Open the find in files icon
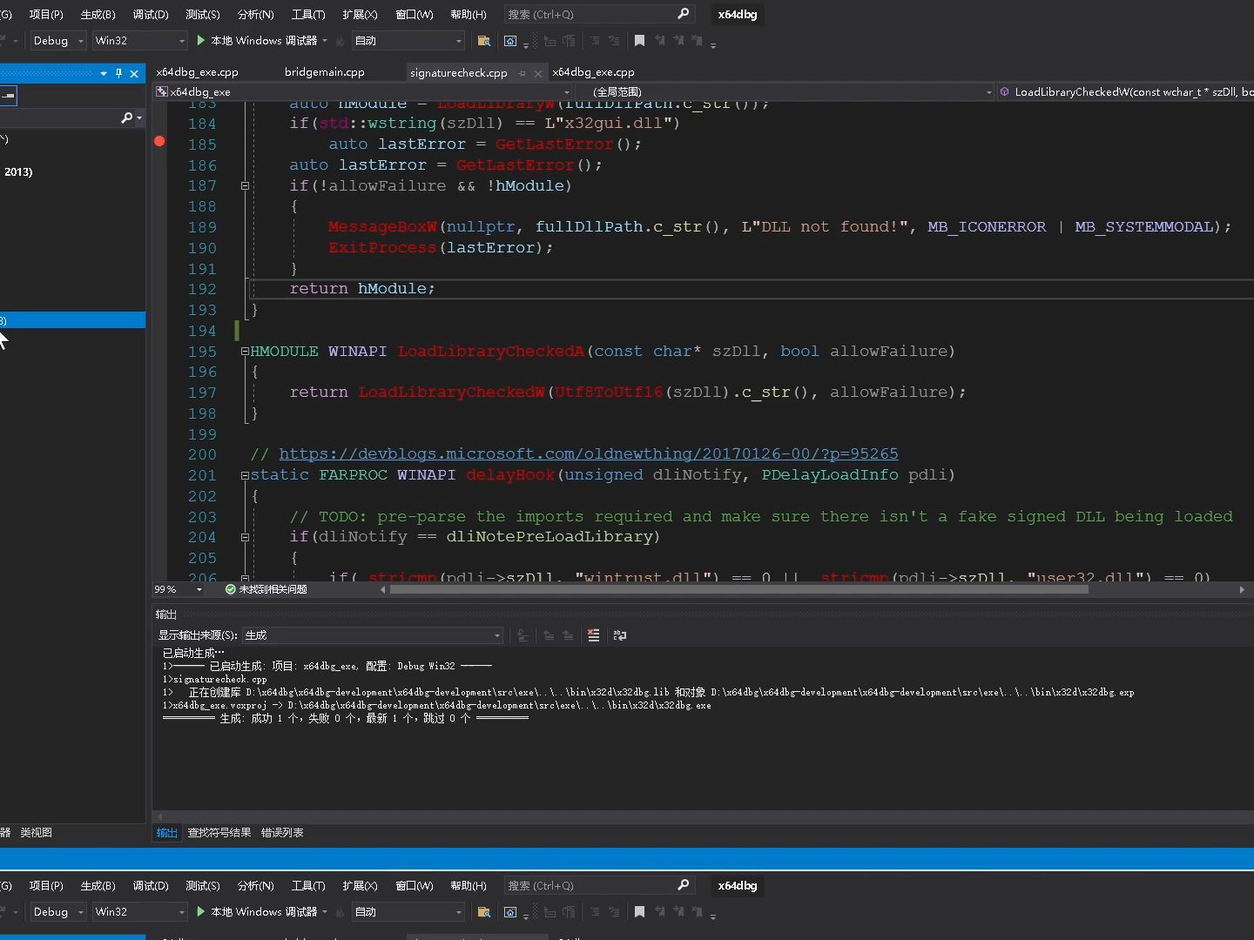This screenshot has height=940, width=1254. [484, 41]
